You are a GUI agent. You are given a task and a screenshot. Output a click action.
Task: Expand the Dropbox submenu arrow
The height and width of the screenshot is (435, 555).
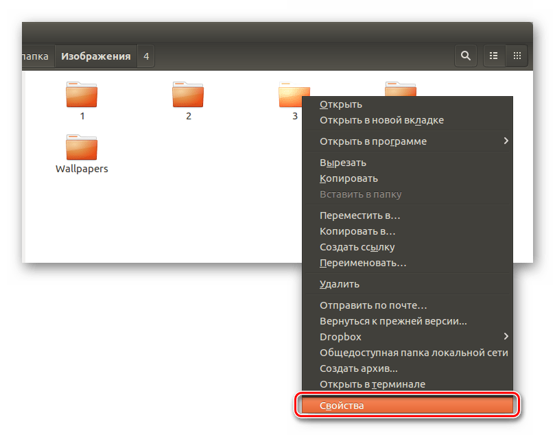point(506,337)
